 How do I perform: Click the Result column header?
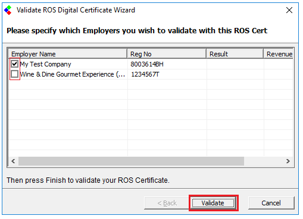[x=235, y=54]
